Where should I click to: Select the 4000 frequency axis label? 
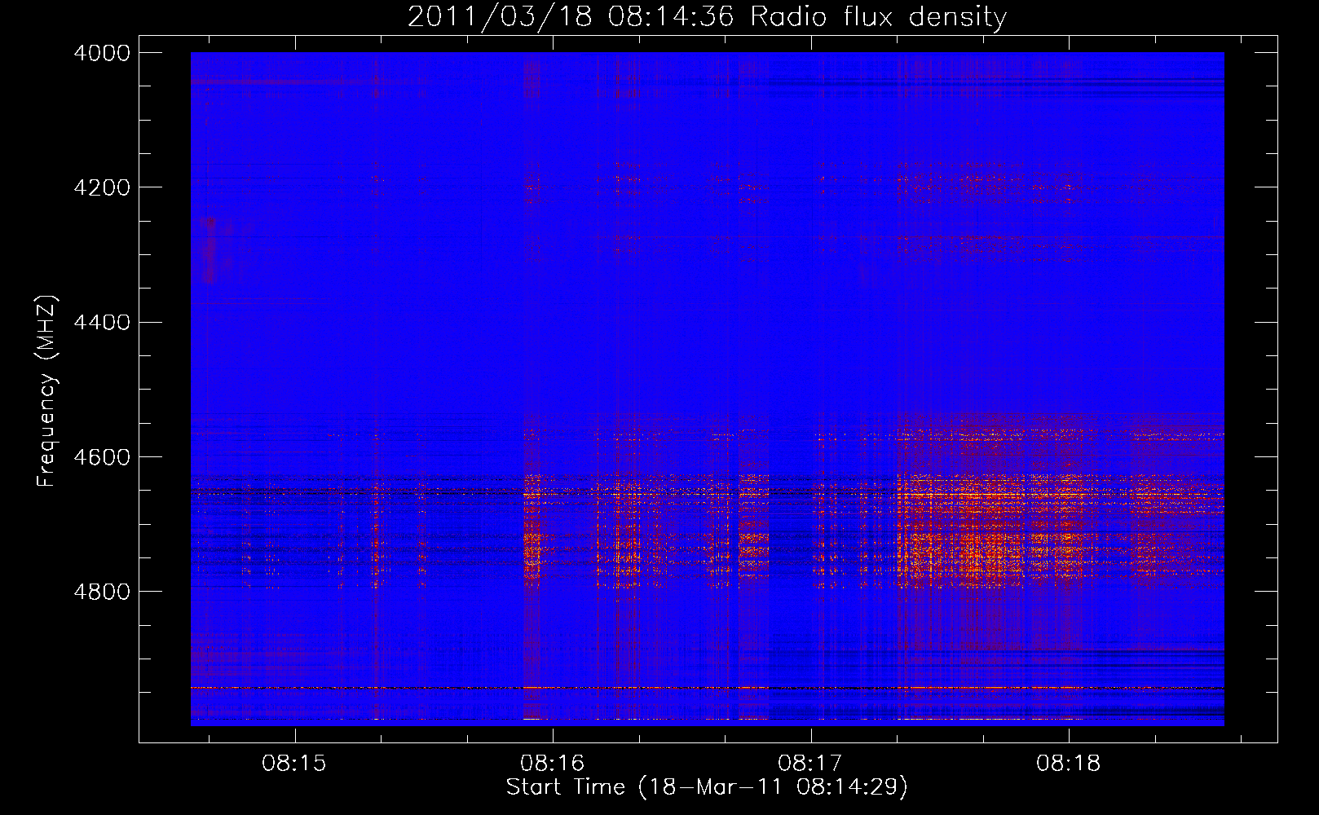(x=102, y=53)
